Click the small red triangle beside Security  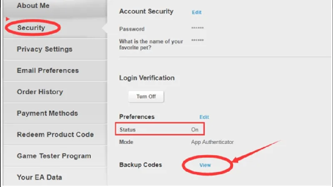tap(7, 19)
